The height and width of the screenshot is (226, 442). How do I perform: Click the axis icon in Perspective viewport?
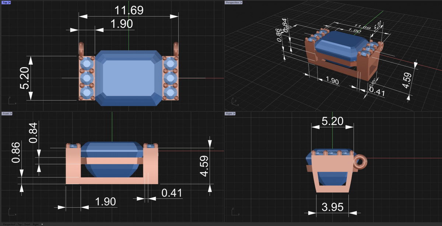(234, 101)
